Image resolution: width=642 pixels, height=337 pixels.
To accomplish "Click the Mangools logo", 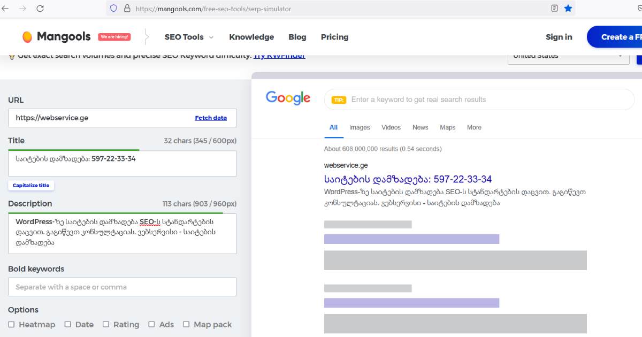I will click(57, 37).
